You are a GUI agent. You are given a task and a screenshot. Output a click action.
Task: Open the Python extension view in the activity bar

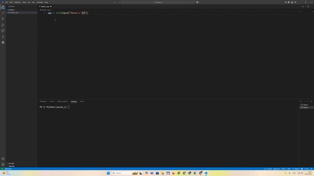pyautogui.click(x=3, y=43)
